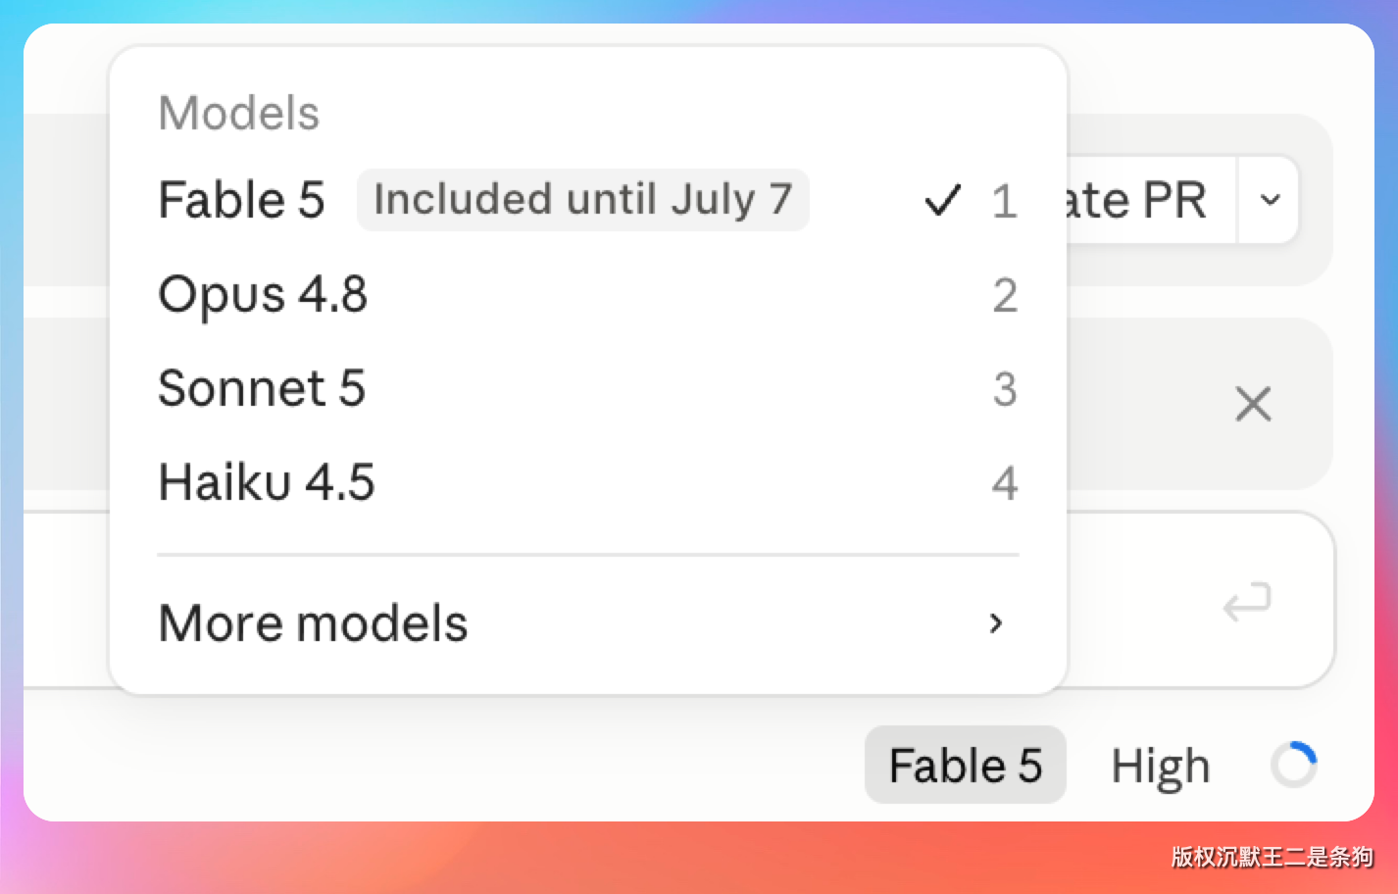Click the checkmark next to Fable 5
The width and height of the screenshot is (1398, 894).
coord(942,201)
